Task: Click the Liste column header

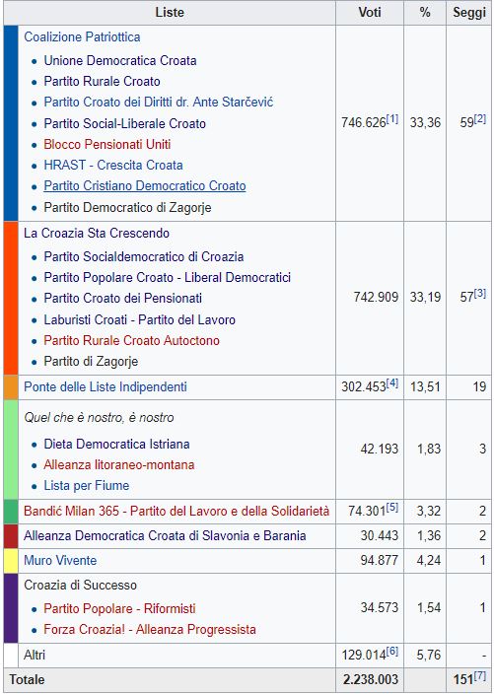Action: 170,13
